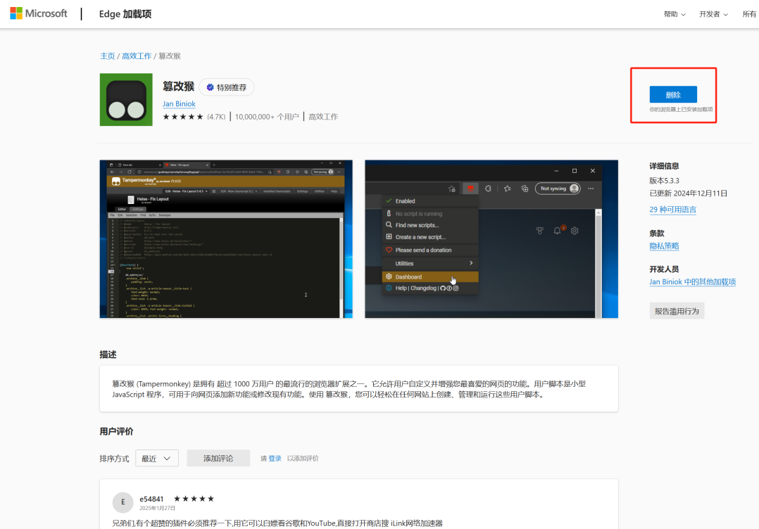Viewport: 759px width, 529px height.
Task: Click the 详细信息 heading
Action: 664,166
